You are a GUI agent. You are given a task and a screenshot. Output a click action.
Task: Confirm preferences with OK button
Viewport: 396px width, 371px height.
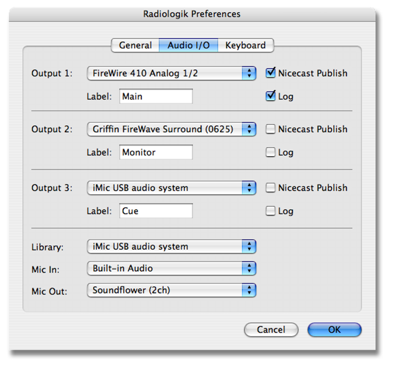click(334, 330)
